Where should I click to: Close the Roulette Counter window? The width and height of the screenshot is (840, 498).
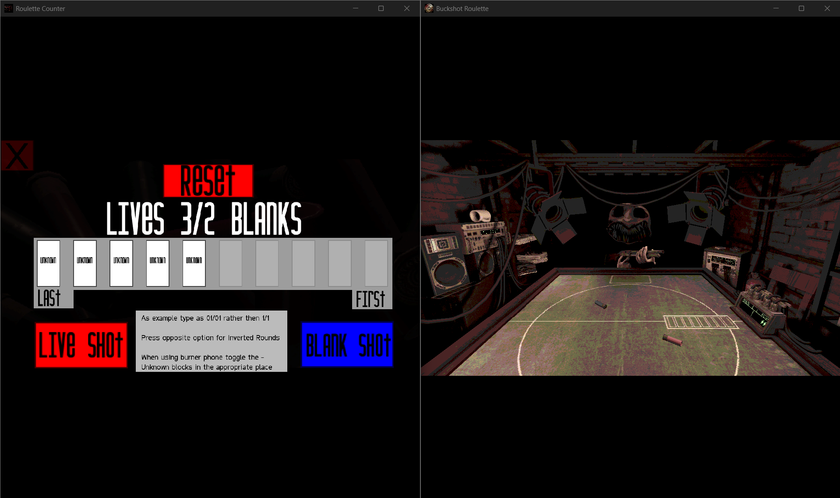407,8
